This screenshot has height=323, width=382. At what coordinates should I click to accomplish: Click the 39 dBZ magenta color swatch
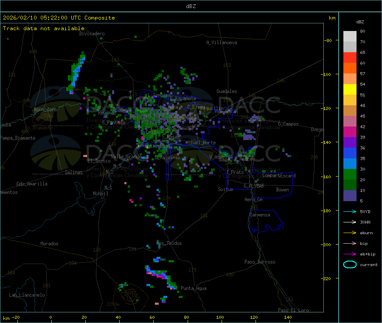(x=350, y=132)
